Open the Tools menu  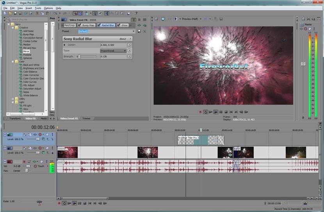[x=38, y=8]
